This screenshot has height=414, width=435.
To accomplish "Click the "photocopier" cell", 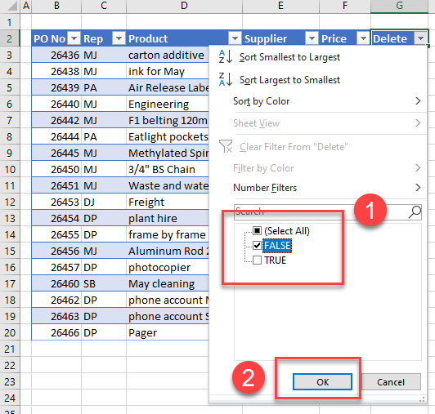I will pos(168,267).
